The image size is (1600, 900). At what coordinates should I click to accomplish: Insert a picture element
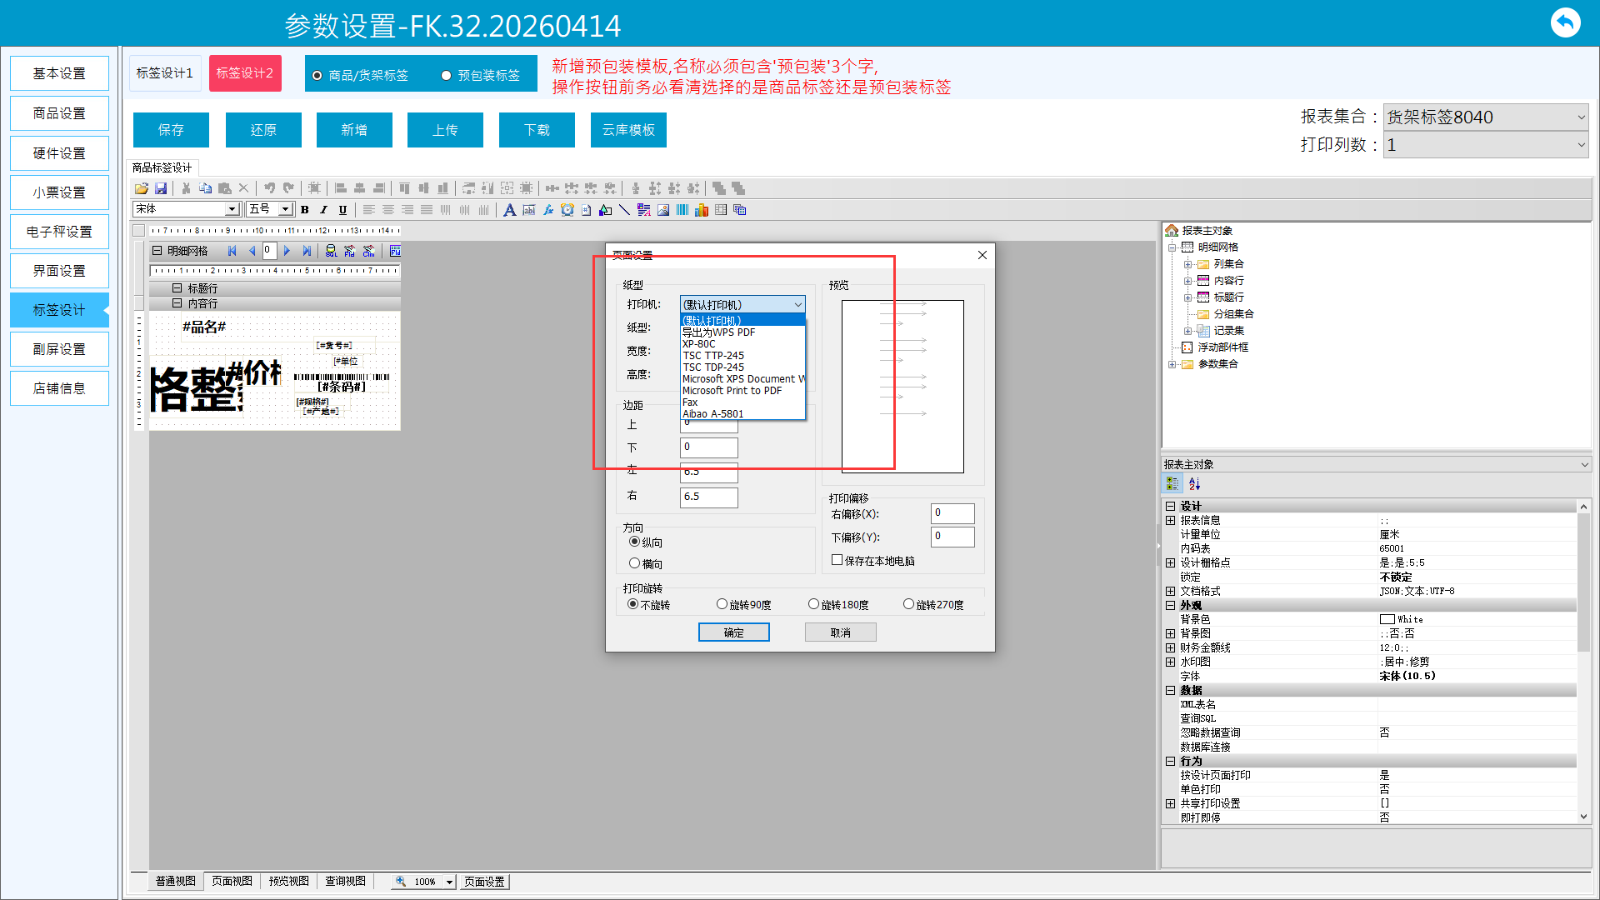(x=663, y=210)
